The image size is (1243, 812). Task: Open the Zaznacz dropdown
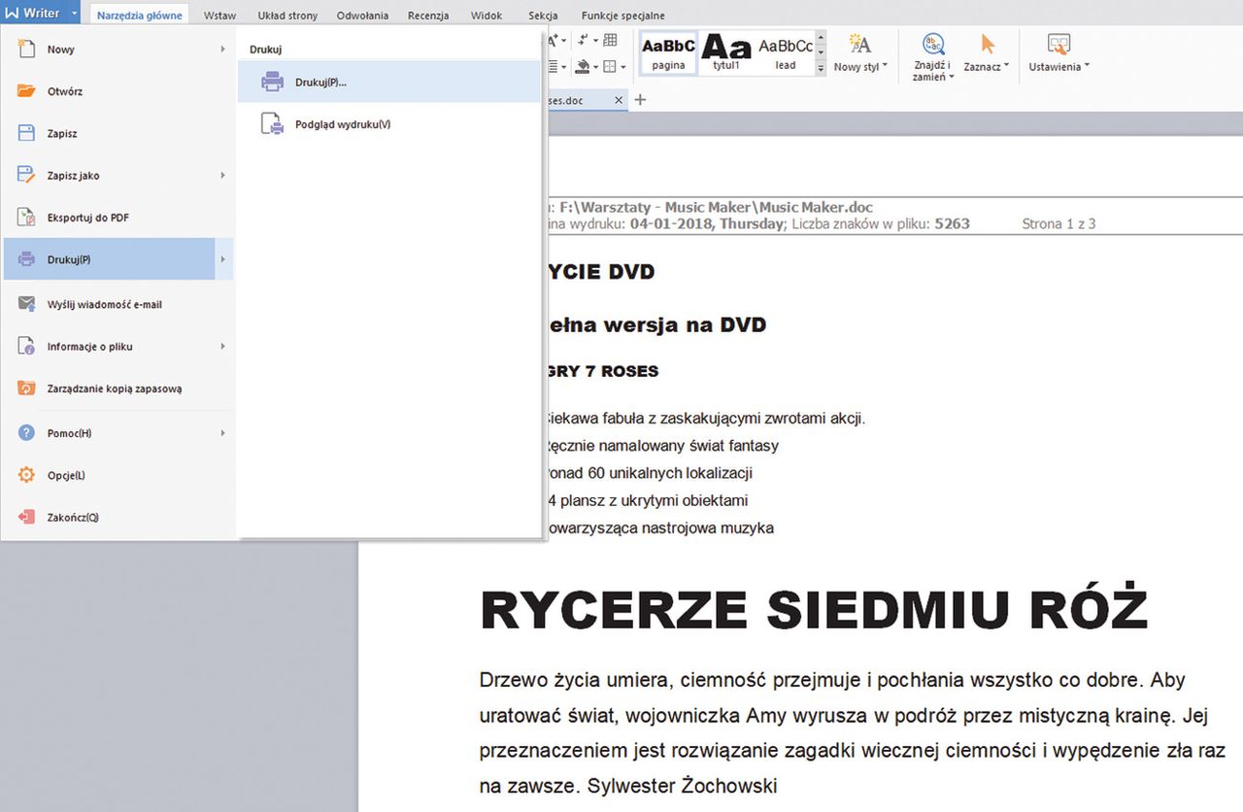(x=1006, y=67)
